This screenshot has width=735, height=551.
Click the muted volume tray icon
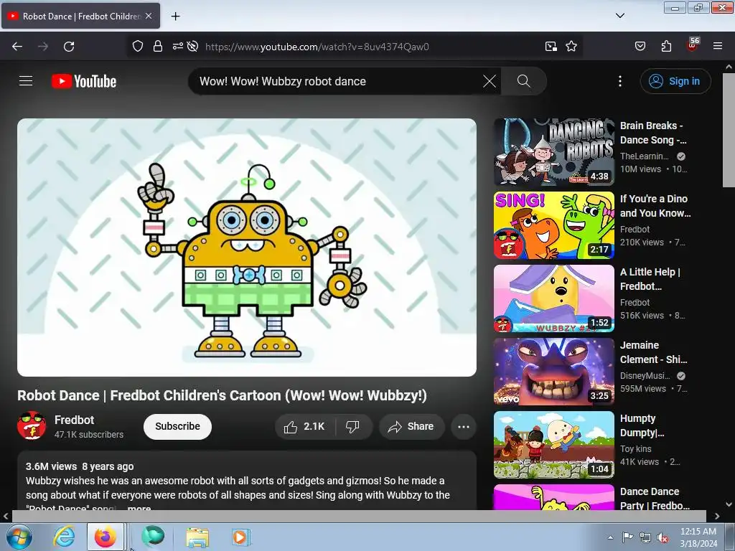[663, 537]
